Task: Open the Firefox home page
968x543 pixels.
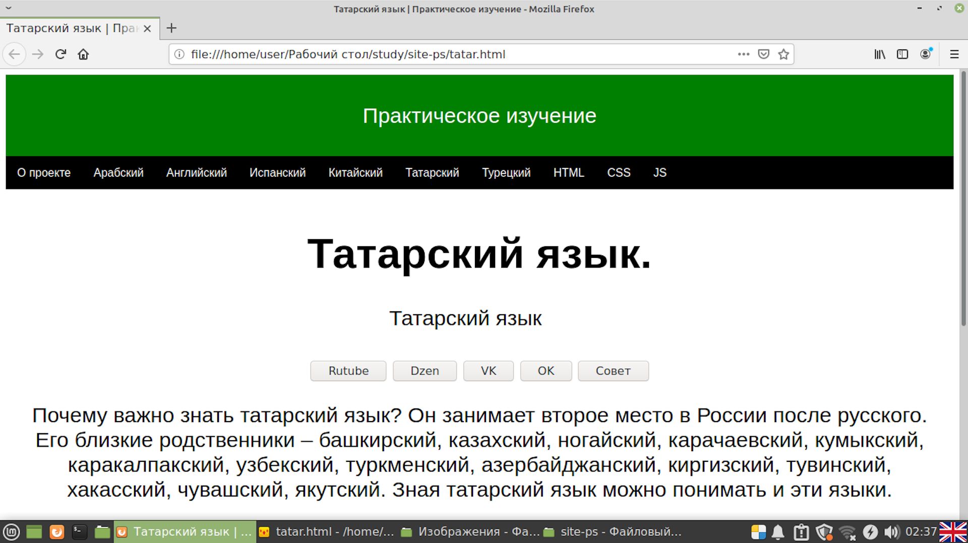Action: tap(83, 54)
